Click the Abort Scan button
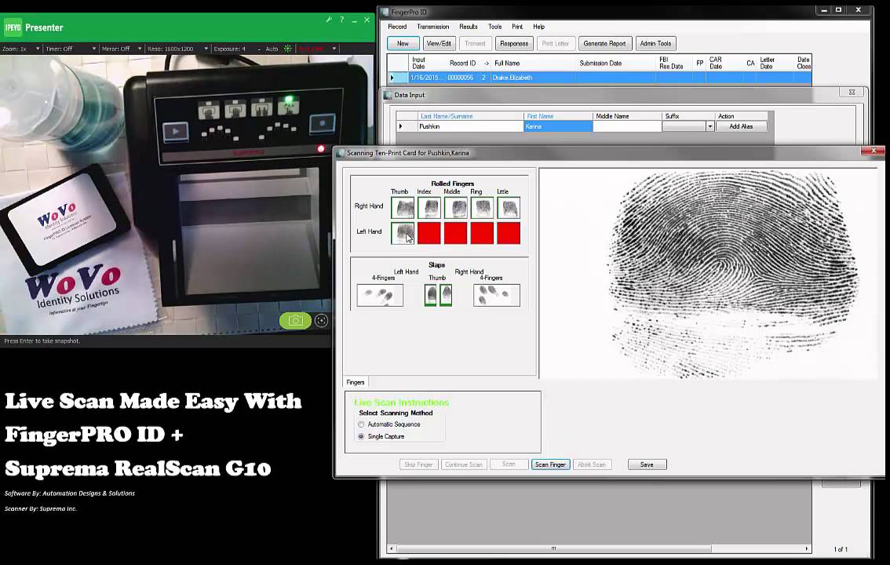Image resolution: width=890 pixels, height=565 pixels. (x=592, y=465)
